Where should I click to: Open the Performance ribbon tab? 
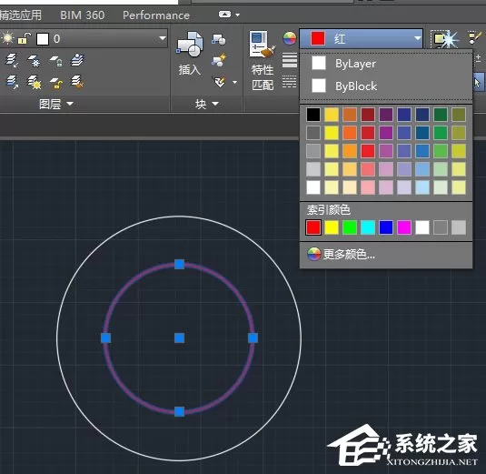pyautogui.click(x=156, y=15)
